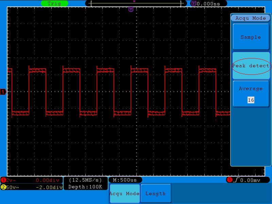Click the 12.5MS/s sample rate readout

point(85,180)
